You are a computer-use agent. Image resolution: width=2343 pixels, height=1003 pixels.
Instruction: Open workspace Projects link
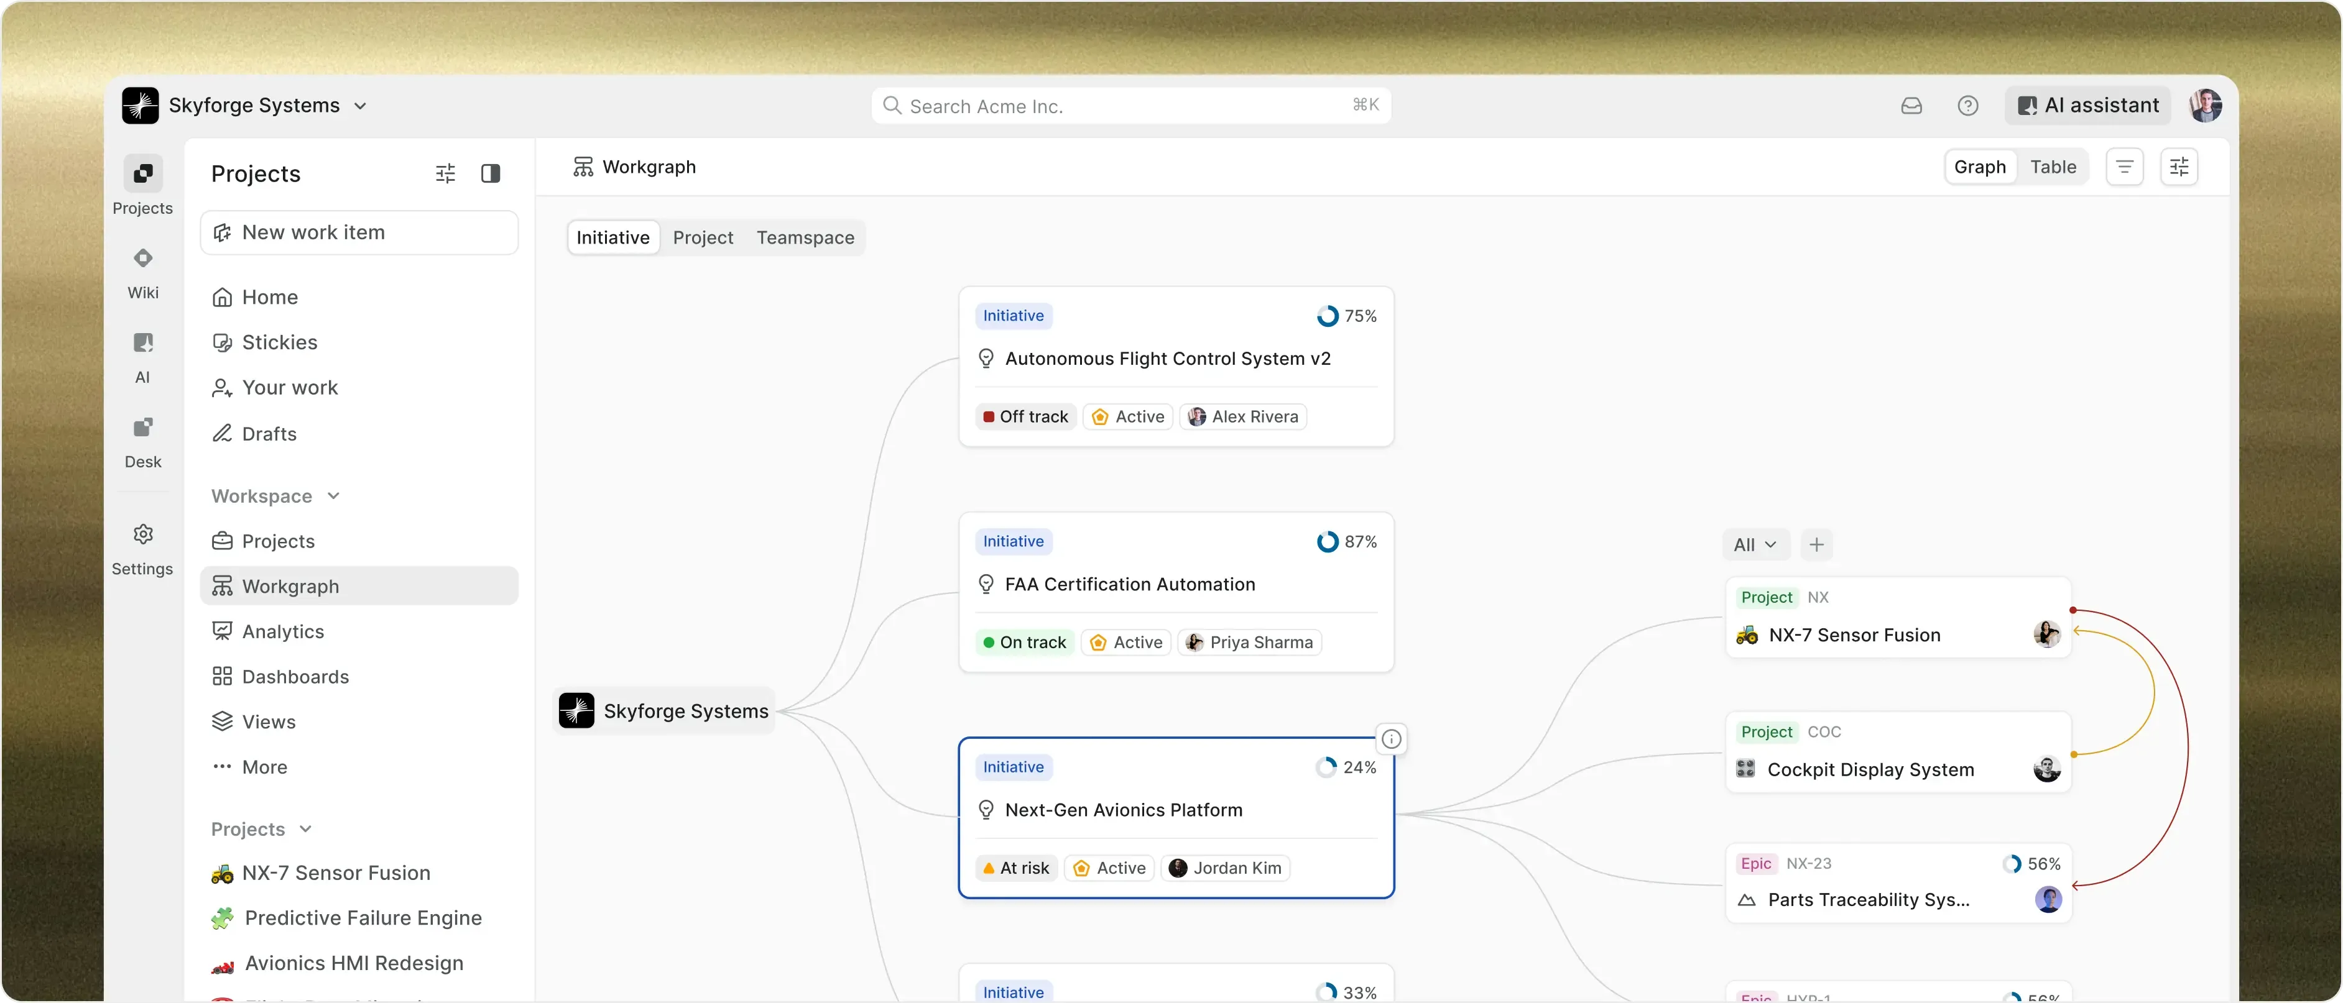(359, 541)
